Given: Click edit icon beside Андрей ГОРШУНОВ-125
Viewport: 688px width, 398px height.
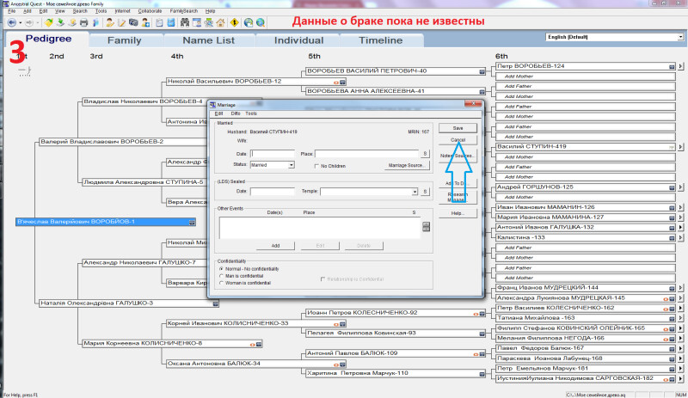Looking at the screenshot, I should [672, 187].
